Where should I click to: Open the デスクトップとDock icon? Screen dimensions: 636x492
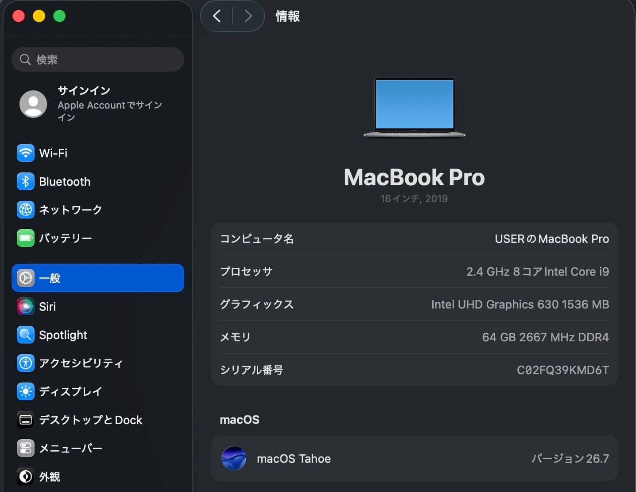(x=26, y=420)
